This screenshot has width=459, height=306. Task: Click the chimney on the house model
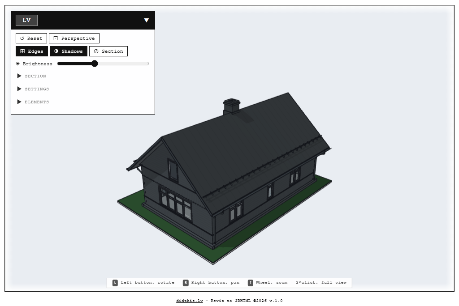[232, 106]
